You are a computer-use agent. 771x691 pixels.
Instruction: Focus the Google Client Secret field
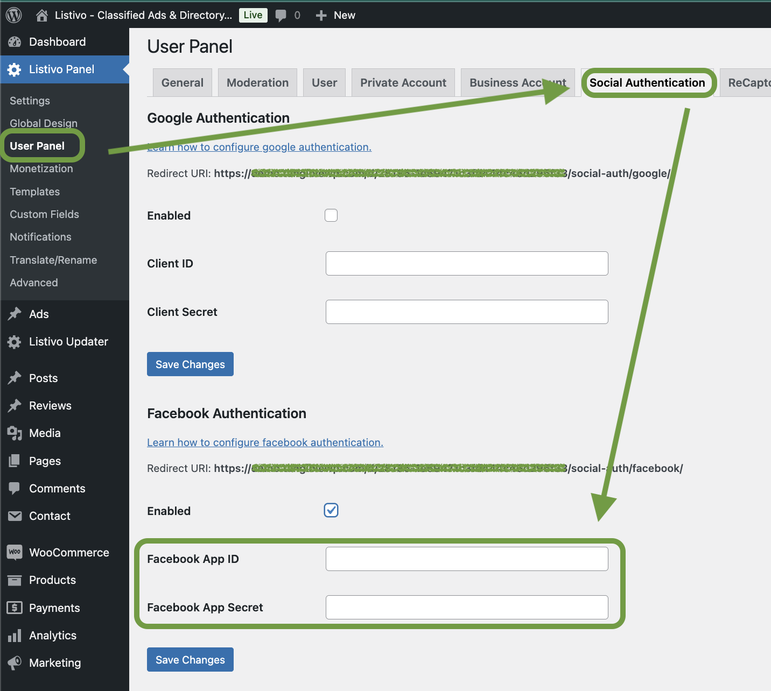click(x=467, y=312)
